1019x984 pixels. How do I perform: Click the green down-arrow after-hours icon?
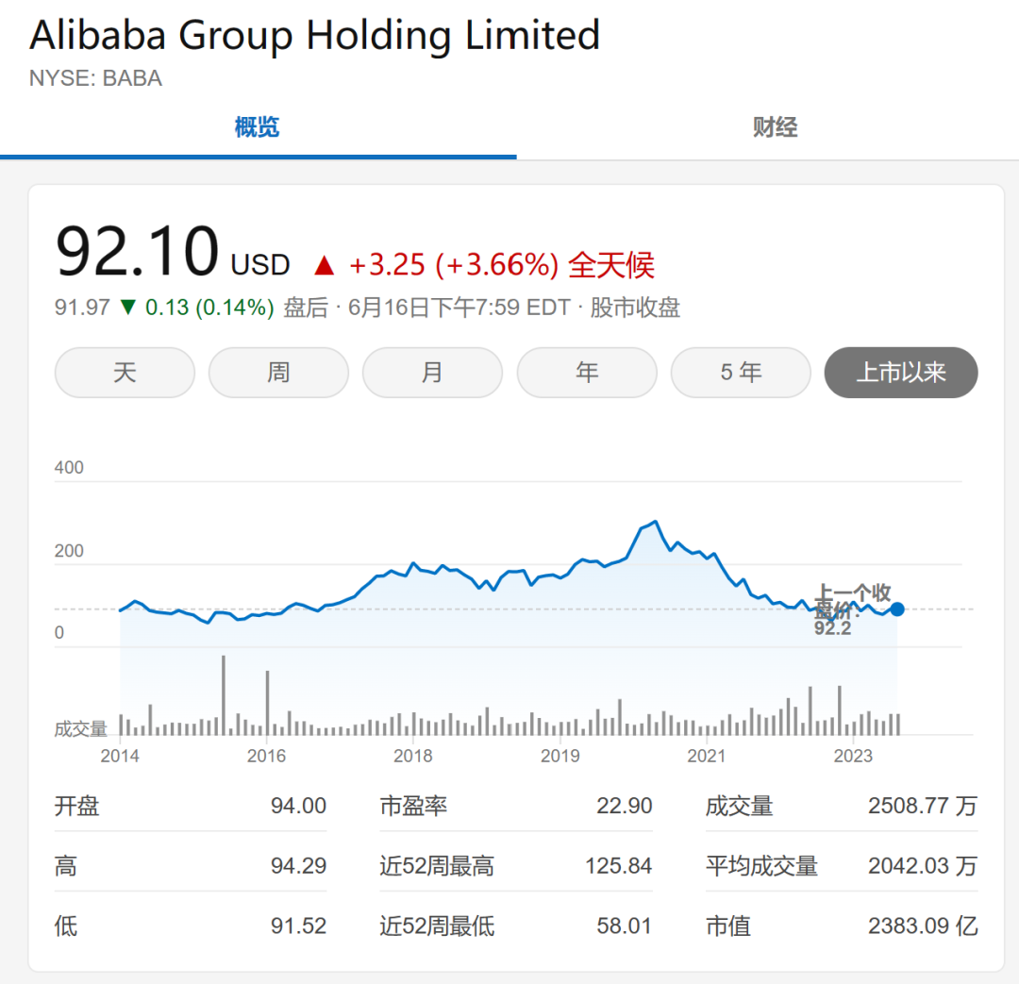pos(127,308)
